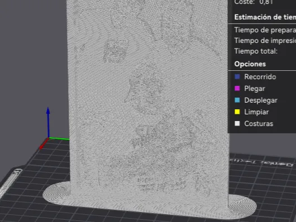
Task: Select the white Costuras color swatch
Action: pyautogui.click(x=237, y=123)
